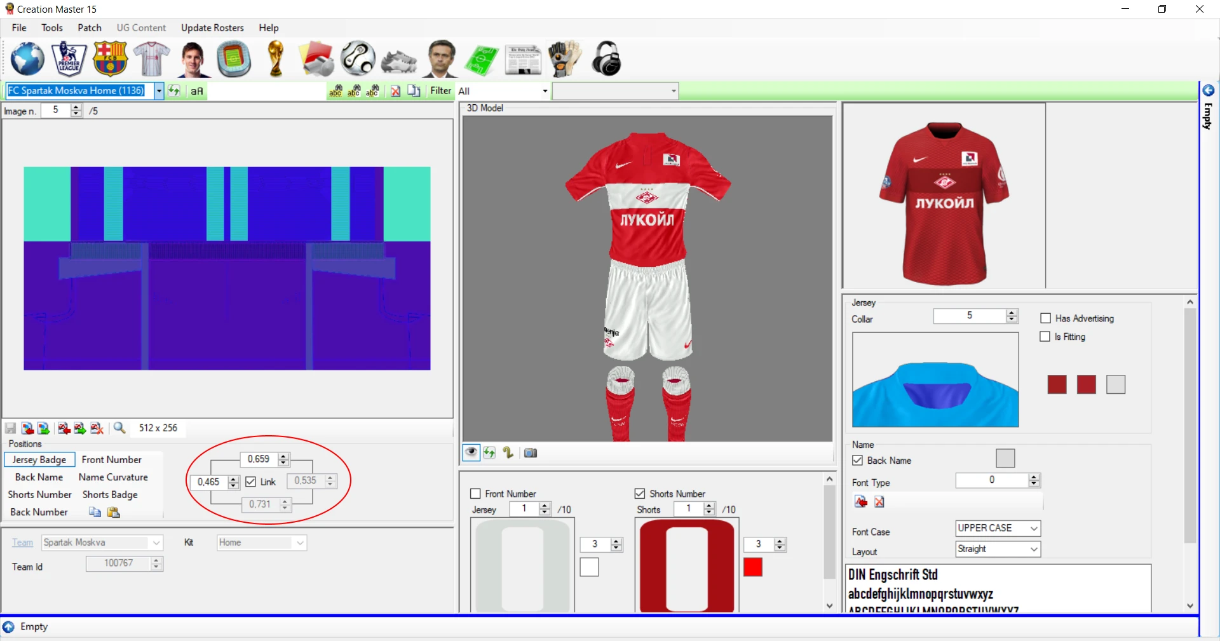Image resolution: width=1220 pixels, height=641 pixels.
Task: Toggle the 3D model eye view button
Action: coord(471,453)
